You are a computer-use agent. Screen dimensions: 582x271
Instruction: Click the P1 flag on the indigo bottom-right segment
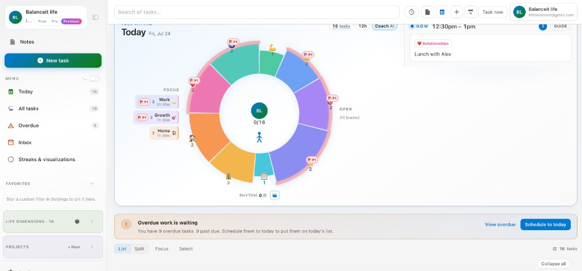point(312,160)
